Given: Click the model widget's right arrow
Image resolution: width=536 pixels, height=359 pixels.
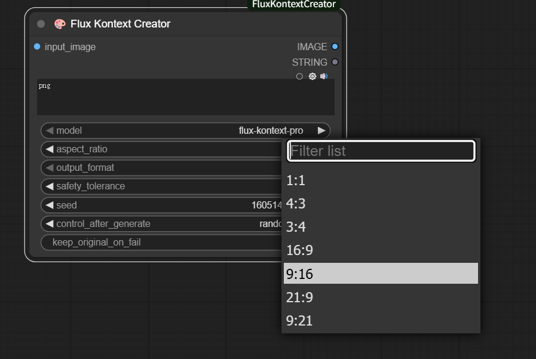Looking at the screenshot, I should [x=321, y=131].
